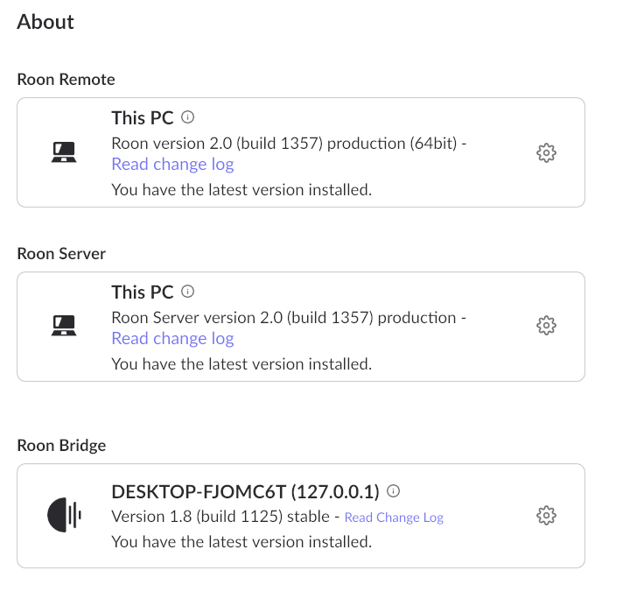Click the About page heading
This screenshot has height=592, width=623.
pyautogui.click(x=45, y=22)
